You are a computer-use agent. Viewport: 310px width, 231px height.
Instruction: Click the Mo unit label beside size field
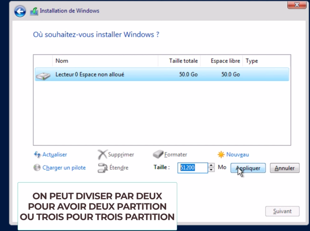point(222,167)
